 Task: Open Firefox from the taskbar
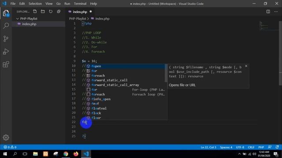pyautogui.click(x=76, y=154)
